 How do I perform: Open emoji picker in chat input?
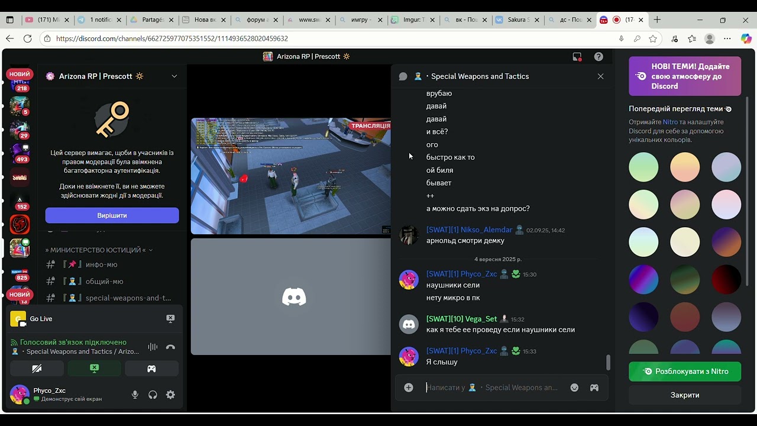pos(574,388)
